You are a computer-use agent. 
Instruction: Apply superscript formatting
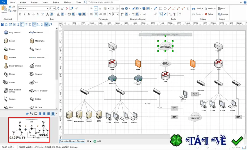pyautogui.click(x=42, y=14)
